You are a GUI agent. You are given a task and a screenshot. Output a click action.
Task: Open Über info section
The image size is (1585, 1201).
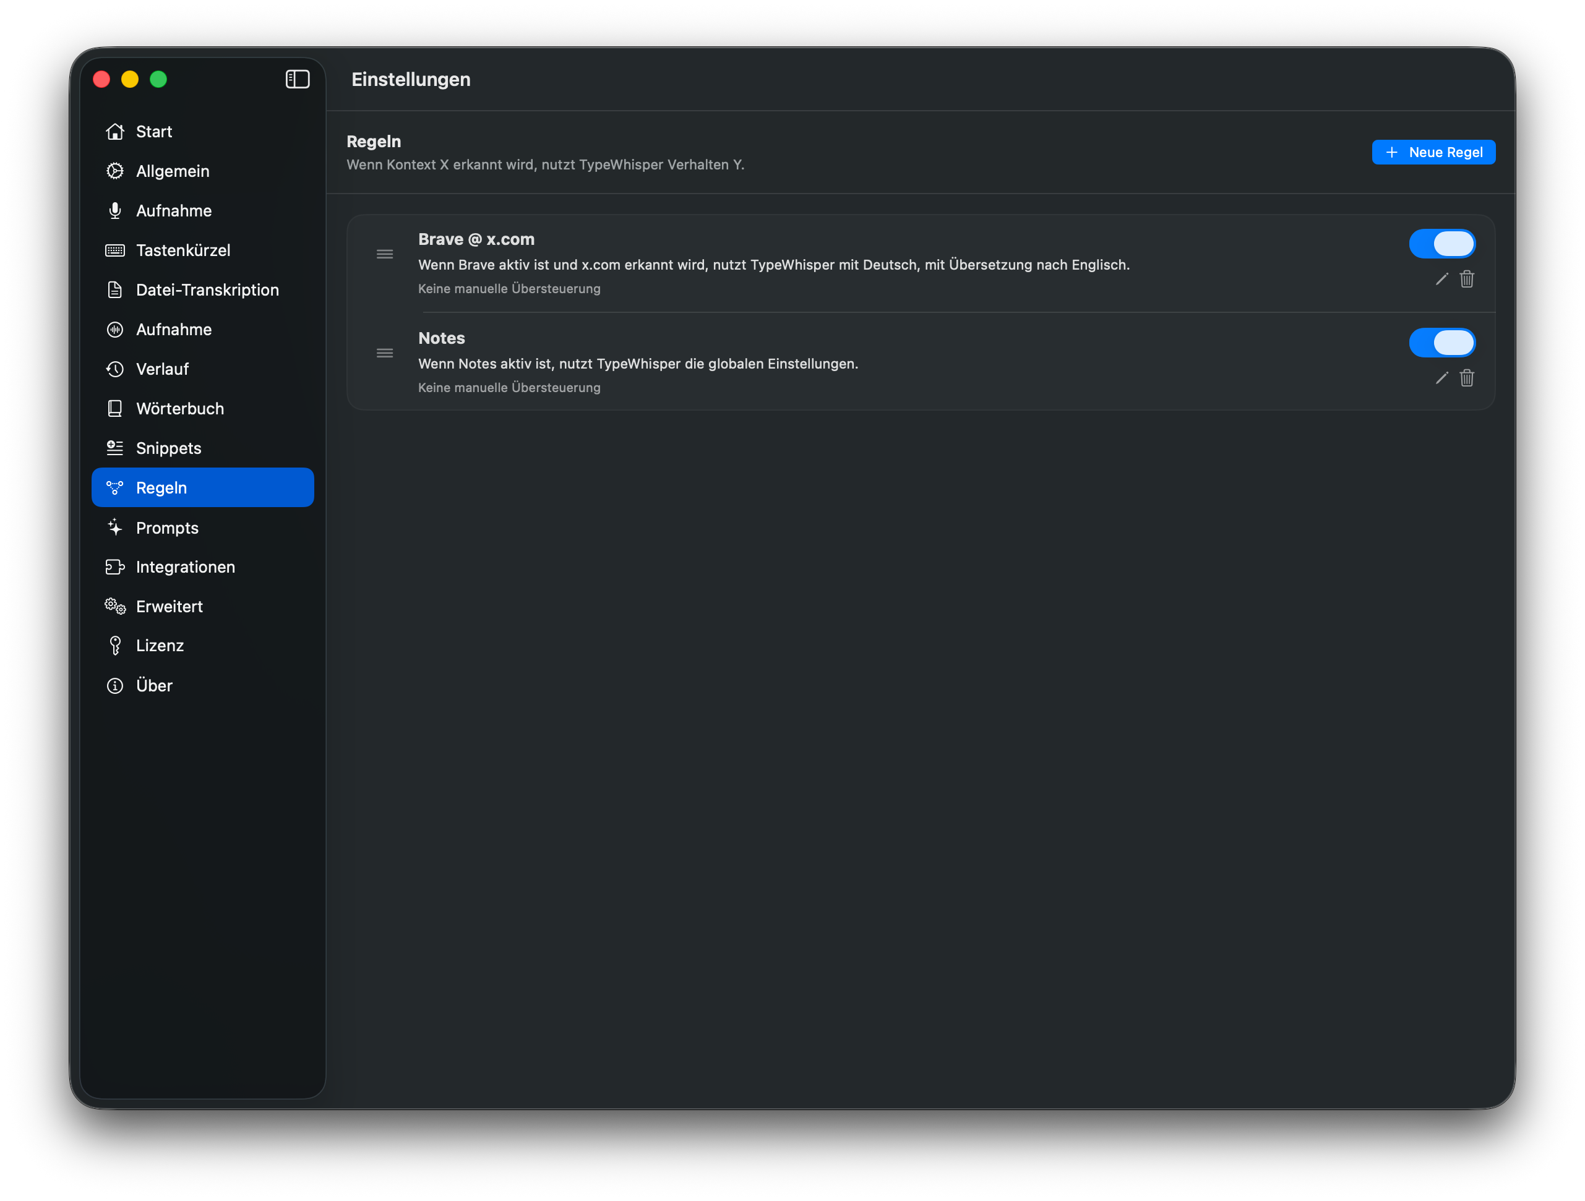click(203, 686)
